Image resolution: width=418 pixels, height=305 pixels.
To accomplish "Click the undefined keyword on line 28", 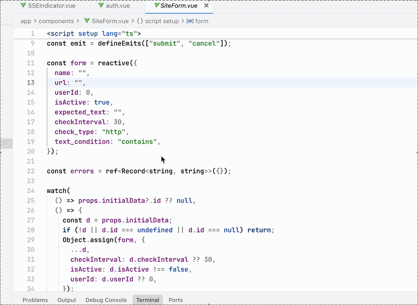I will (155, 230).
